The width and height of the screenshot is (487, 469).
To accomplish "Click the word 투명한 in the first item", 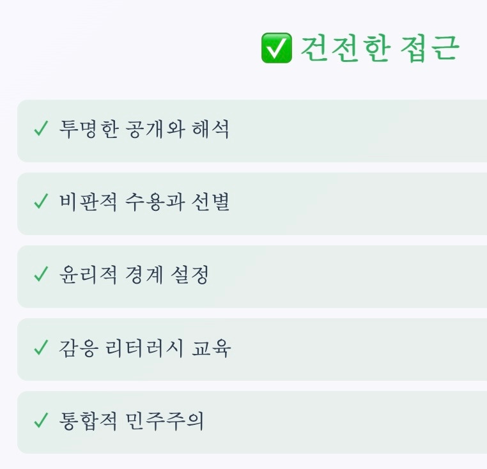I will (89, 129).
